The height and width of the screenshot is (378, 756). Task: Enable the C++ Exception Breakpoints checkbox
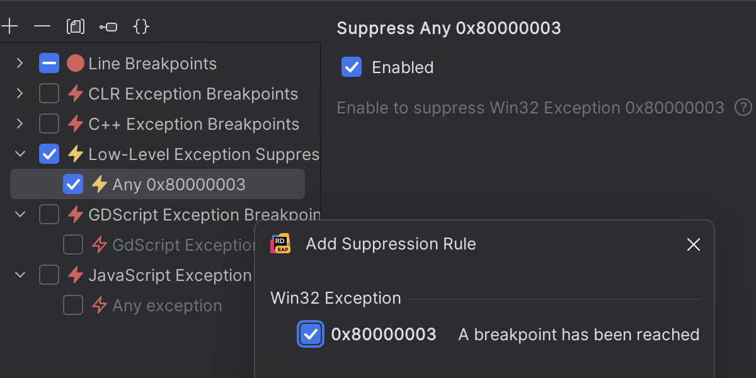point(49,124)
